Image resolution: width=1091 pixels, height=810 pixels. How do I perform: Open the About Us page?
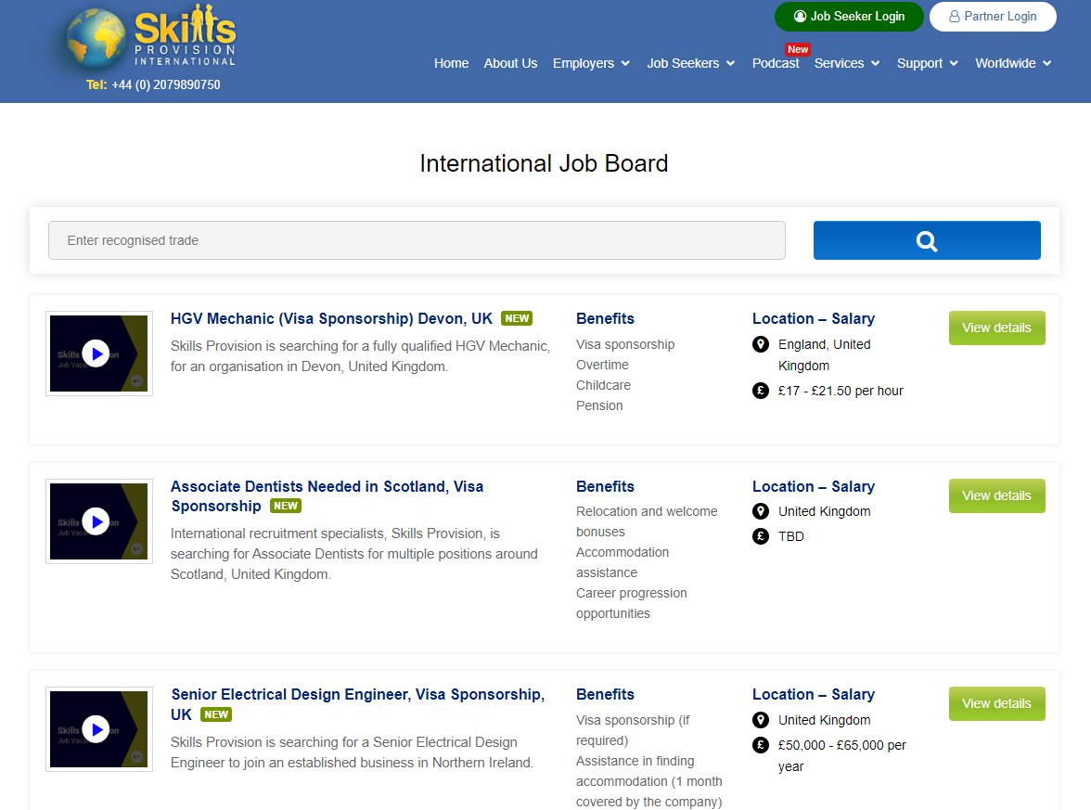point(510,63)
